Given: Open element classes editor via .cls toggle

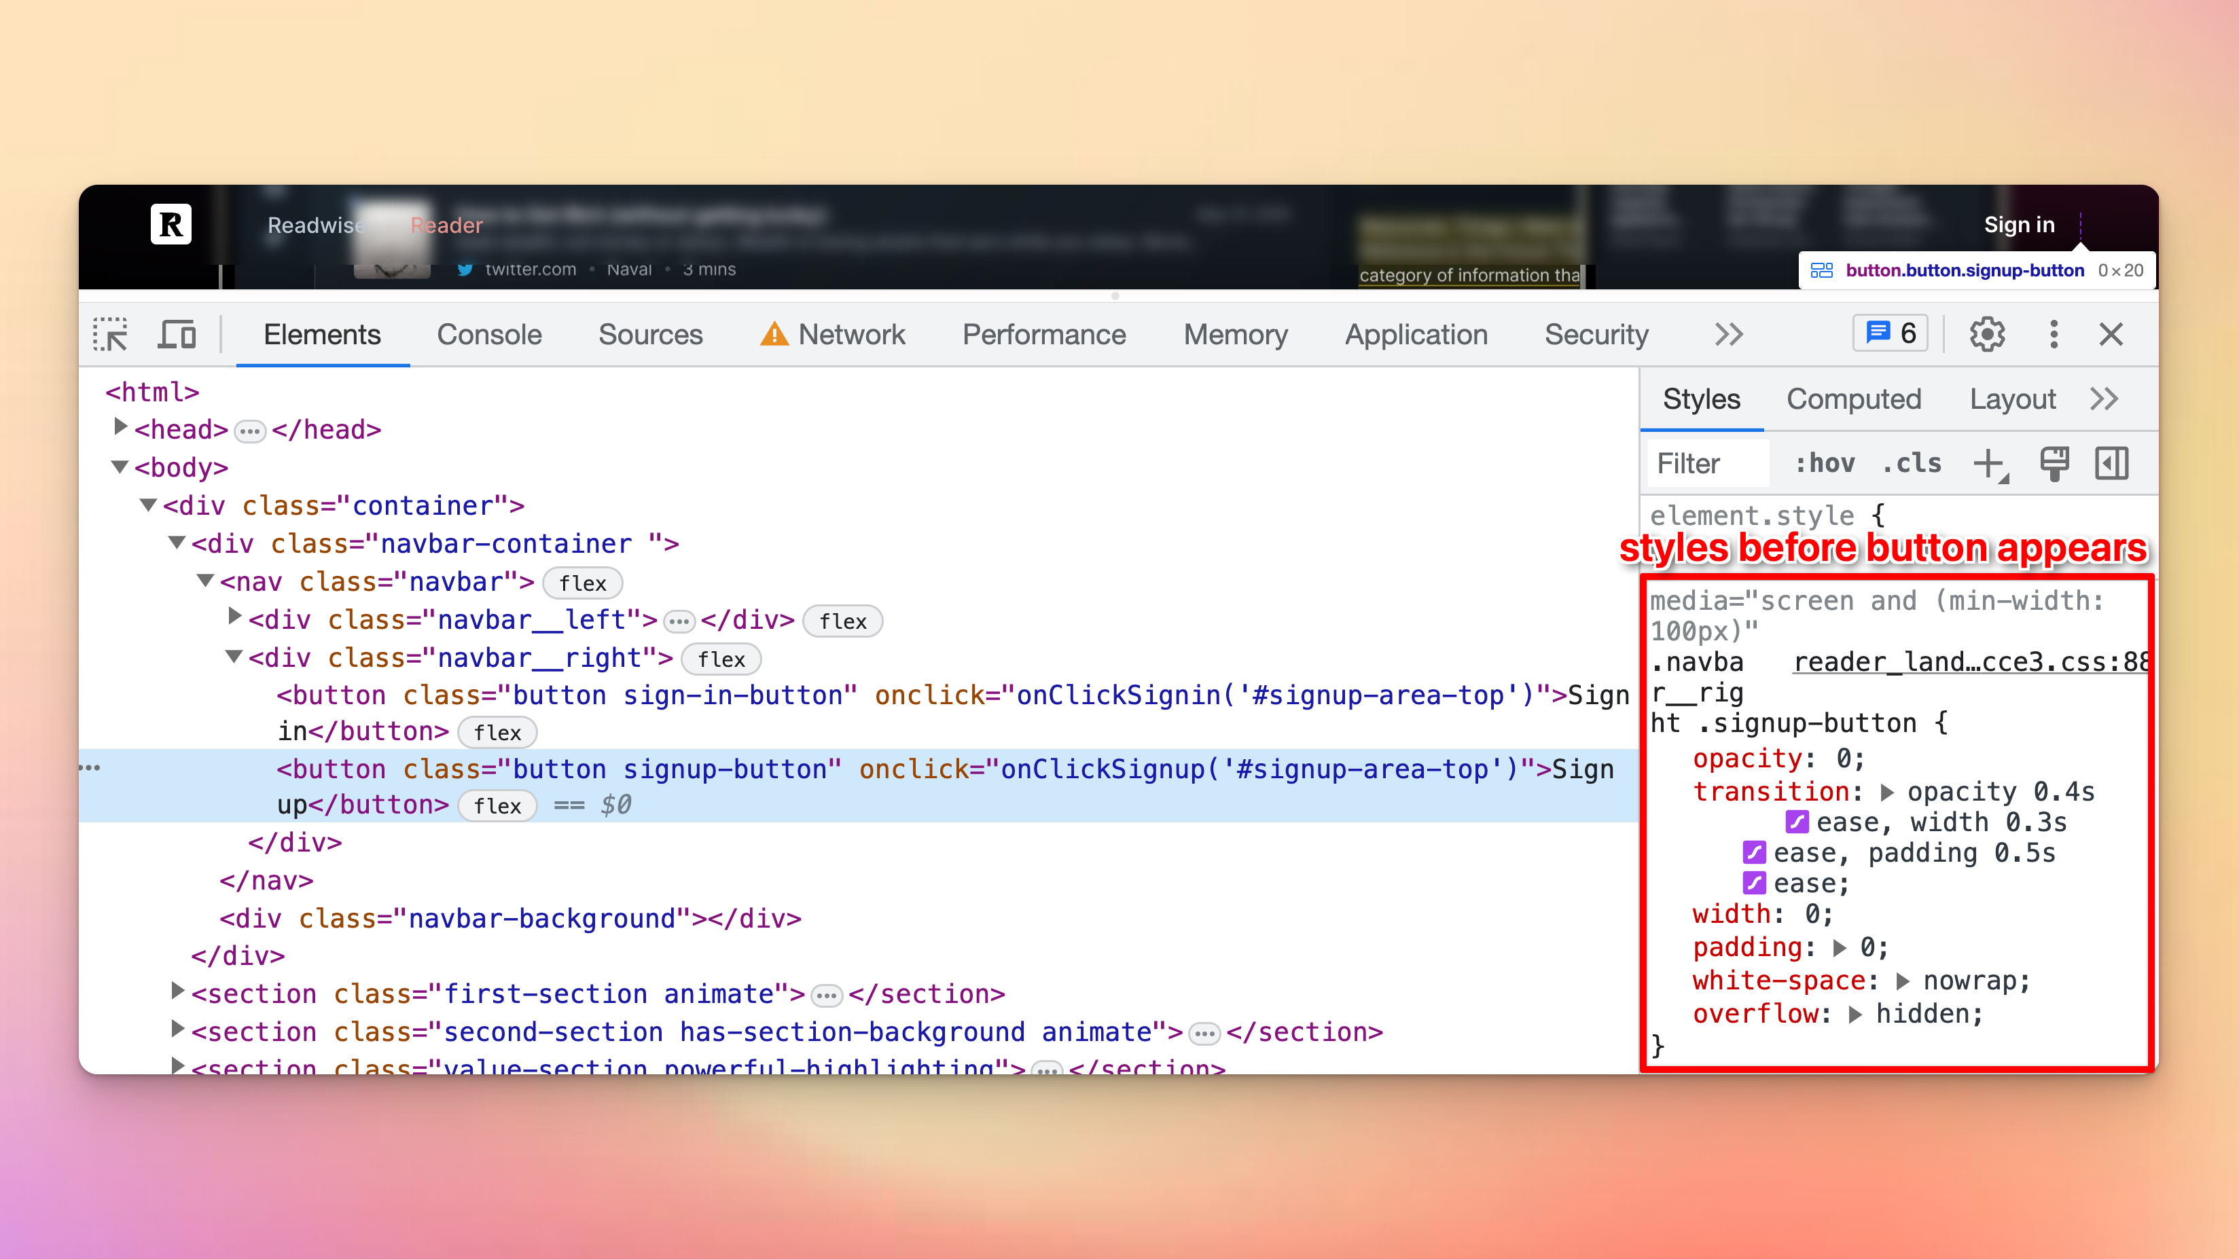Looking at the screenshot, I should [x=1912, y=463].
